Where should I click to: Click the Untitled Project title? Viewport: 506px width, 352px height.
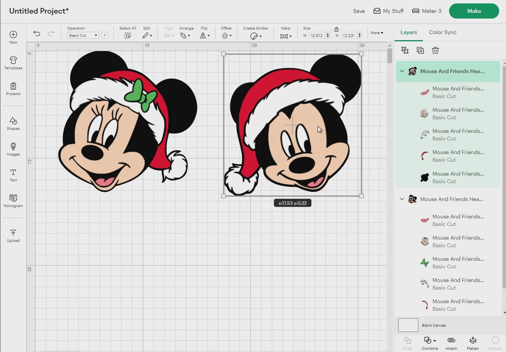[39, 11]
